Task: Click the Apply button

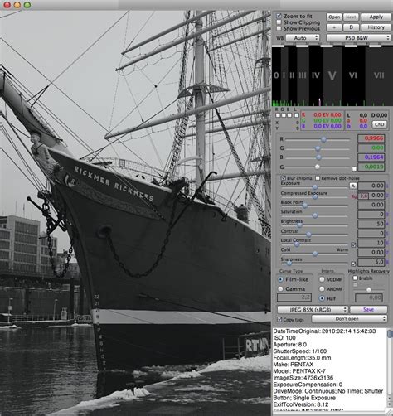Action: (376, 17)
